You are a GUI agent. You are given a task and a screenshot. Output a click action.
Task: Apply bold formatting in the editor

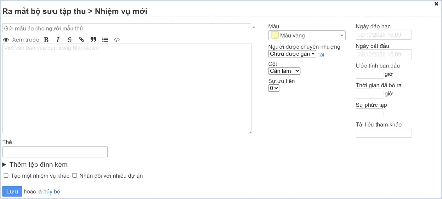[x=46, y=40]
